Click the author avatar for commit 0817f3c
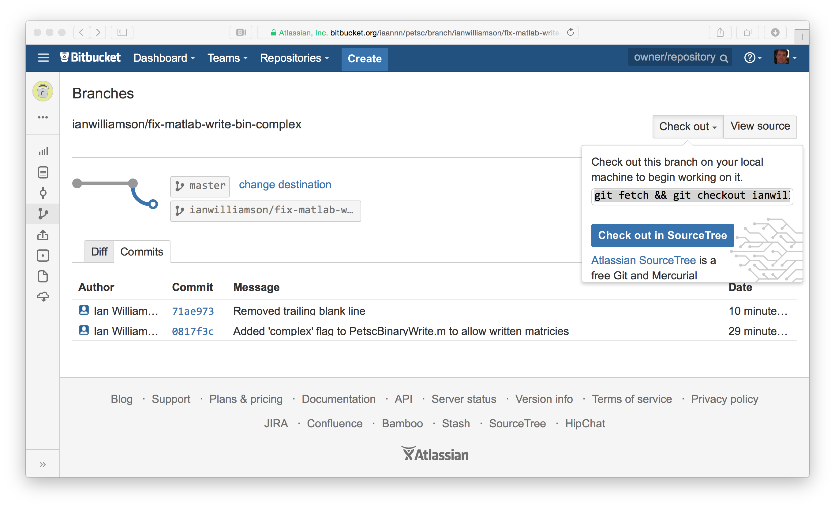Viewport: 835px width, 508px height. (x=84, y=330)
